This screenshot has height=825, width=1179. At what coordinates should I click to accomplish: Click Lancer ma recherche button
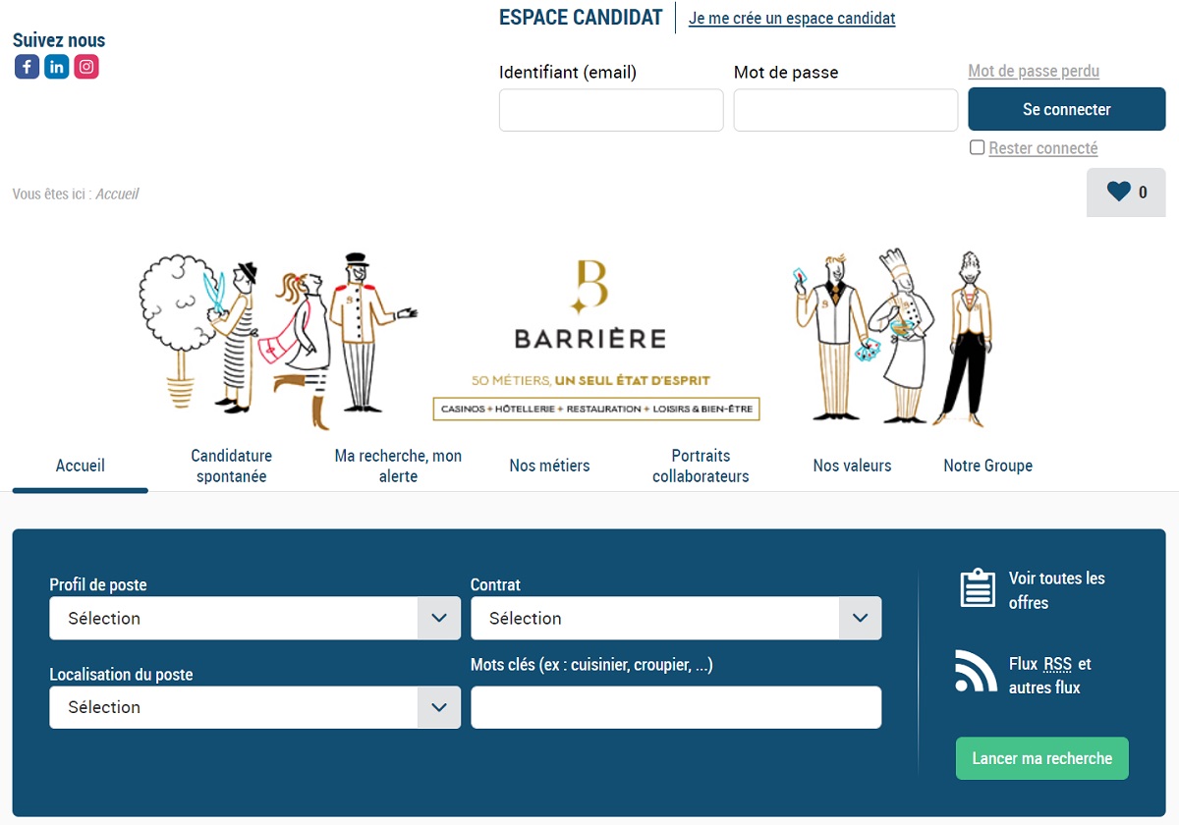[1042, 758]
